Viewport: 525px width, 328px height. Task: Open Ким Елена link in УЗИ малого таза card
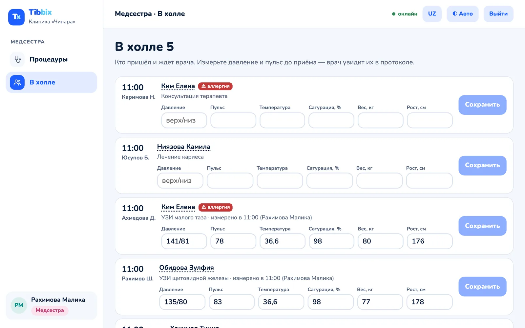(x=178, y=207)
